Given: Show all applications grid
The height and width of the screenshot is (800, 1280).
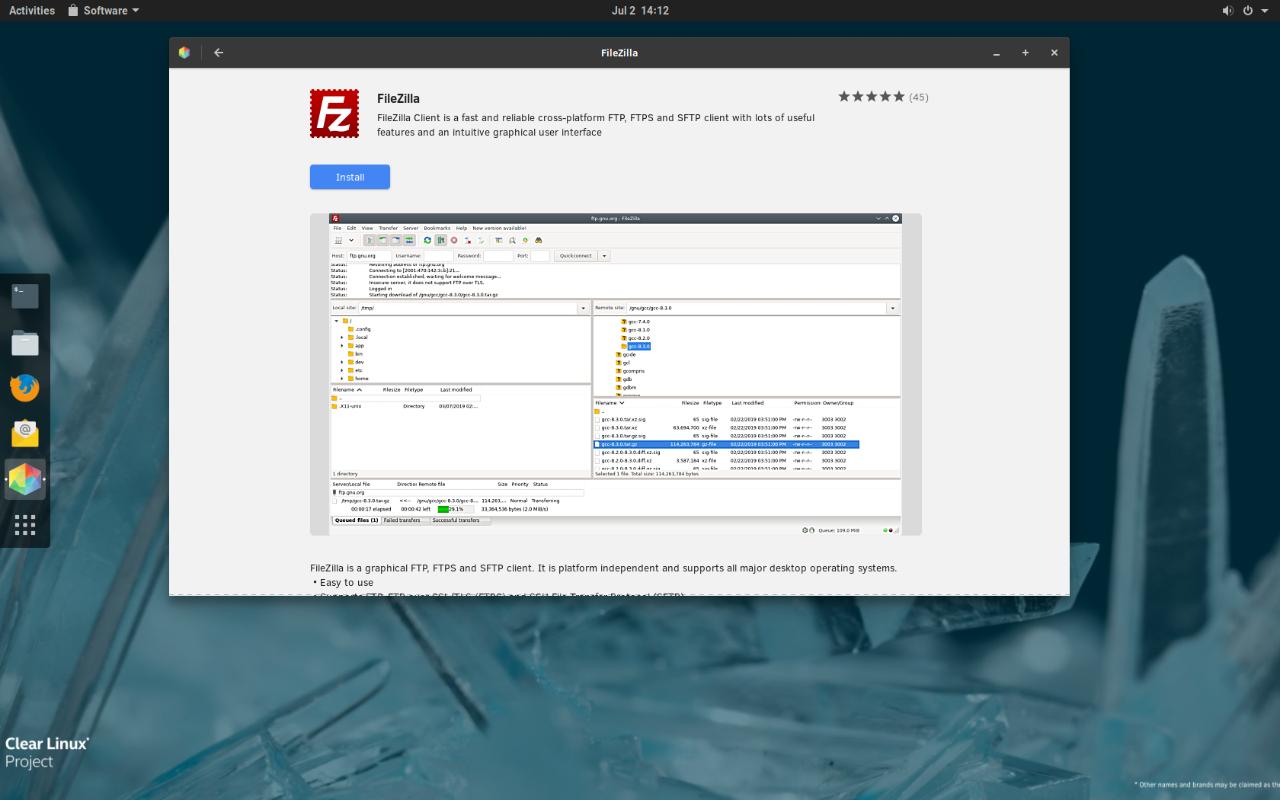Looking at the screenshot, I should pyautogui.click(x=25, y=524).
